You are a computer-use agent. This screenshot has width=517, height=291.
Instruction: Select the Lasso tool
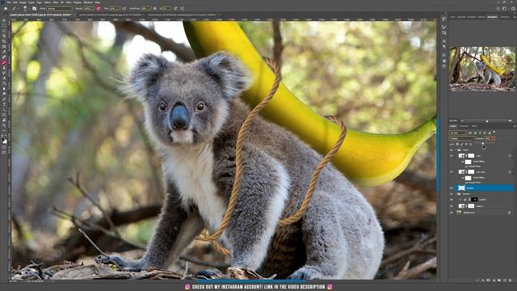point(4,31)
